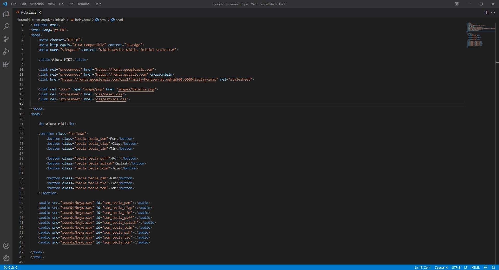
Task: Click line number 23 in the gutter
Action: point(21,134)
